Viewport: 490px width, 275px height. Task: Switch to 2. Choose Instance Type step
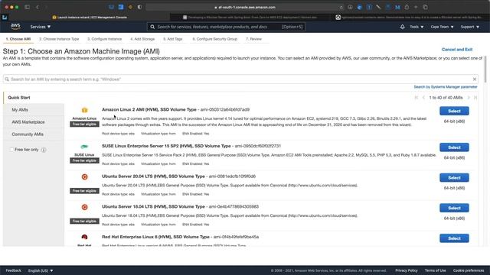[59, 39]
